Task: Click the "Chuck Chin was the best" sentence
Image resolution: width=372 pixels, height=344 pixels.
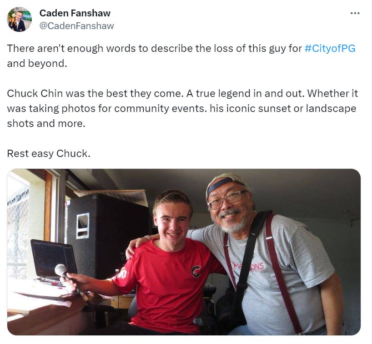Action: pyautogui.click(x=95, y=94)
